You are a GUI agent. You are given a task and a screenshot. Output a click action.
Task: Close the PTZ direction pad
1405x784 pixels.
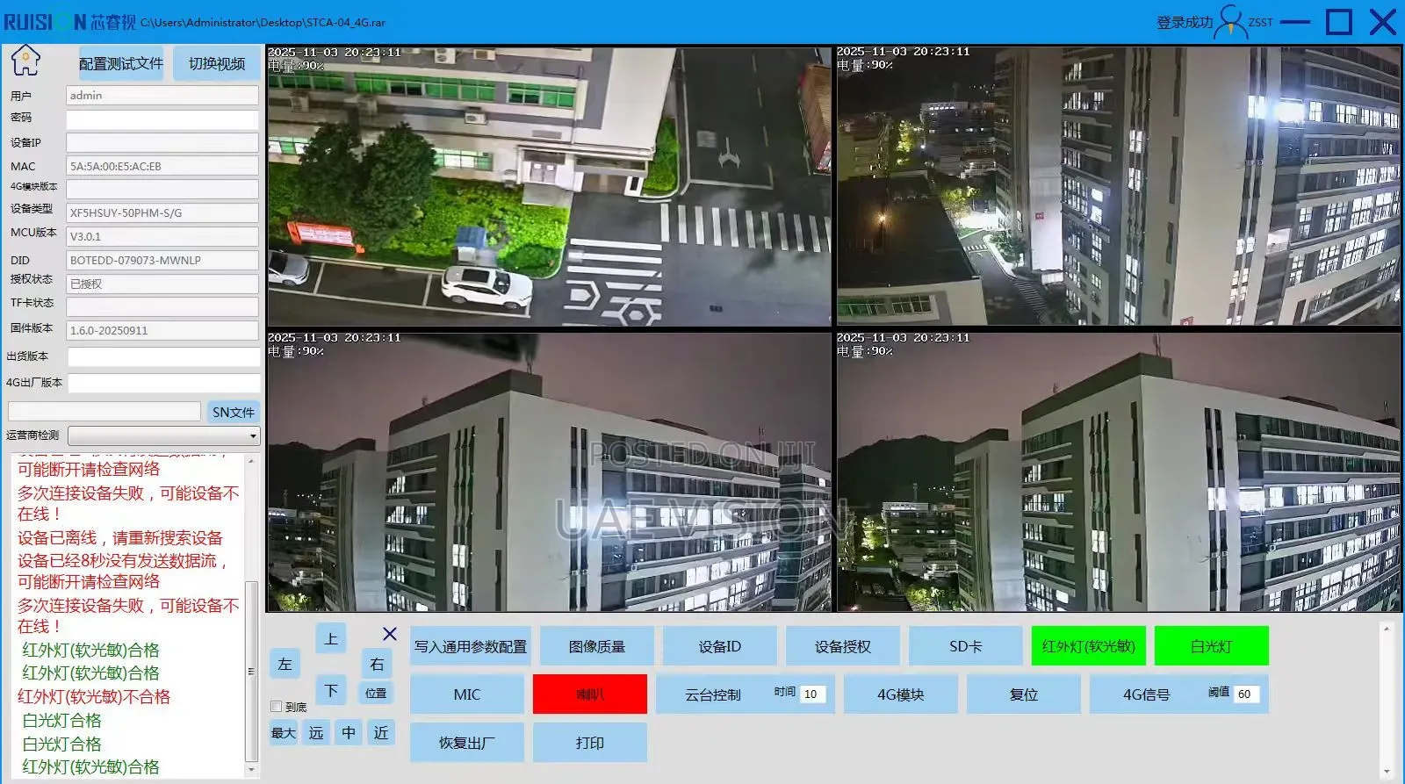point(390,633)
